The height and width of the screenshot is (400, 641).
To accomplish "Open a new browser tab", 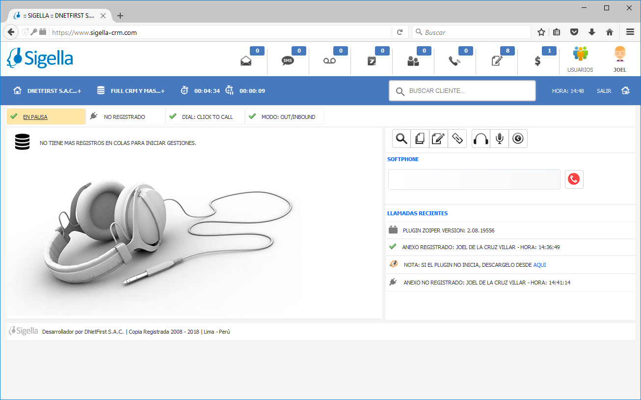I will pos(120,16).
